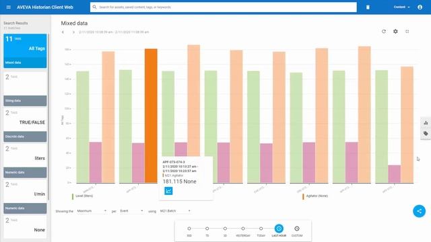431x242 pixels.
Task: Go to previous time period arrow
Action: pos(63,32)
